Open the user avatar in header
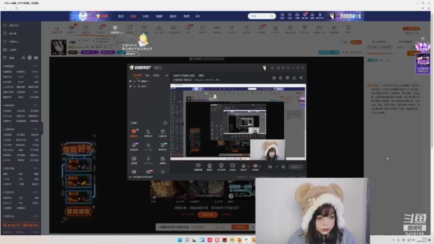 pos(331,16)
